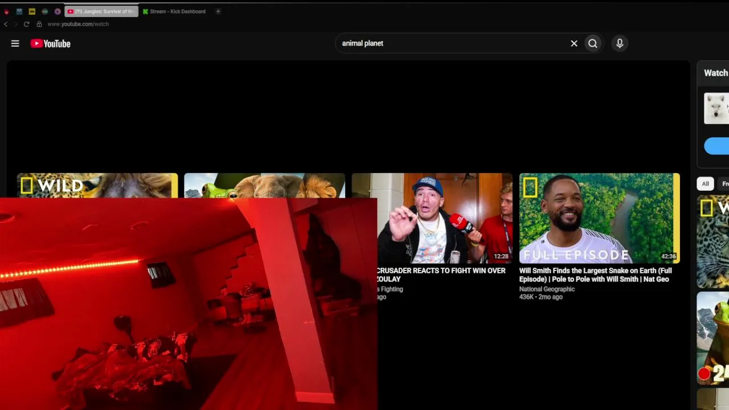Start voice search with the microphone icon
The height and width of the screenshot is (410, 729).
click(620, 43)
